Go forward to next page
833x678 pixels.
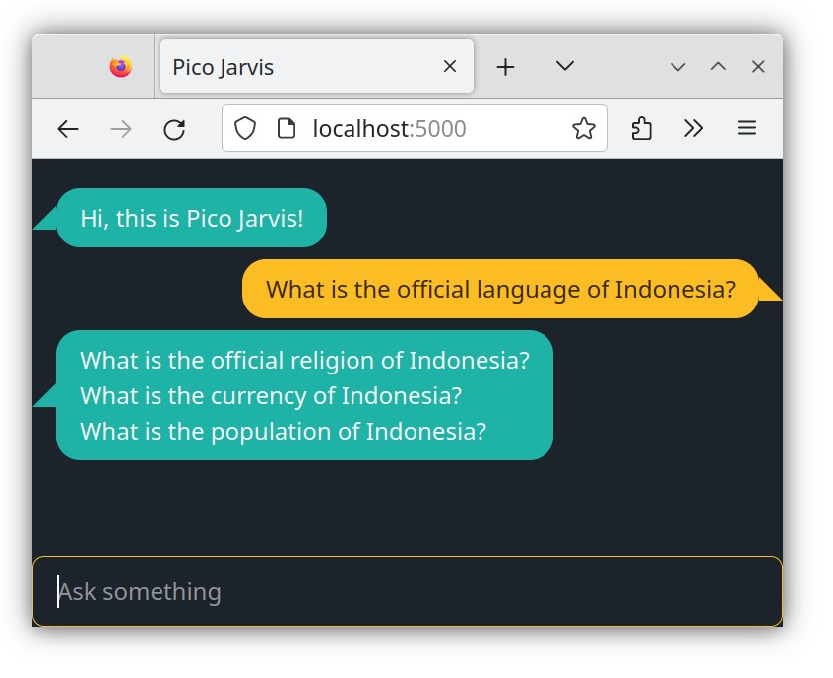point(121,129)
